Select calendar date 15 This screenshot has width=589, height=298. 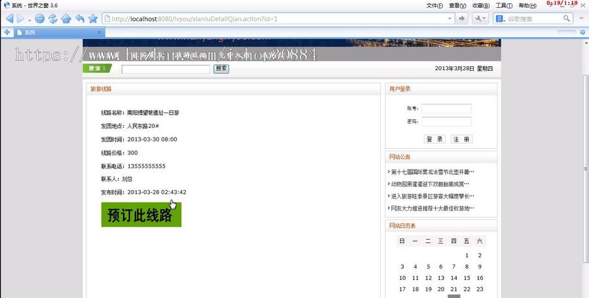(x=467, y=278)
